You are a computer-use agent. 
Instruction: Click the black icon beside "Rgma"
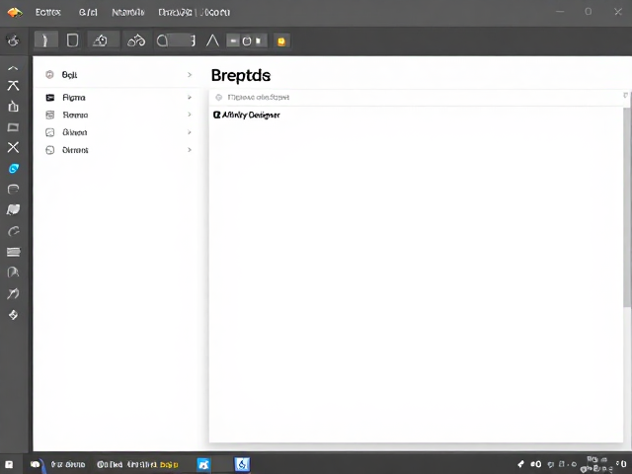[x=50, y=98]
